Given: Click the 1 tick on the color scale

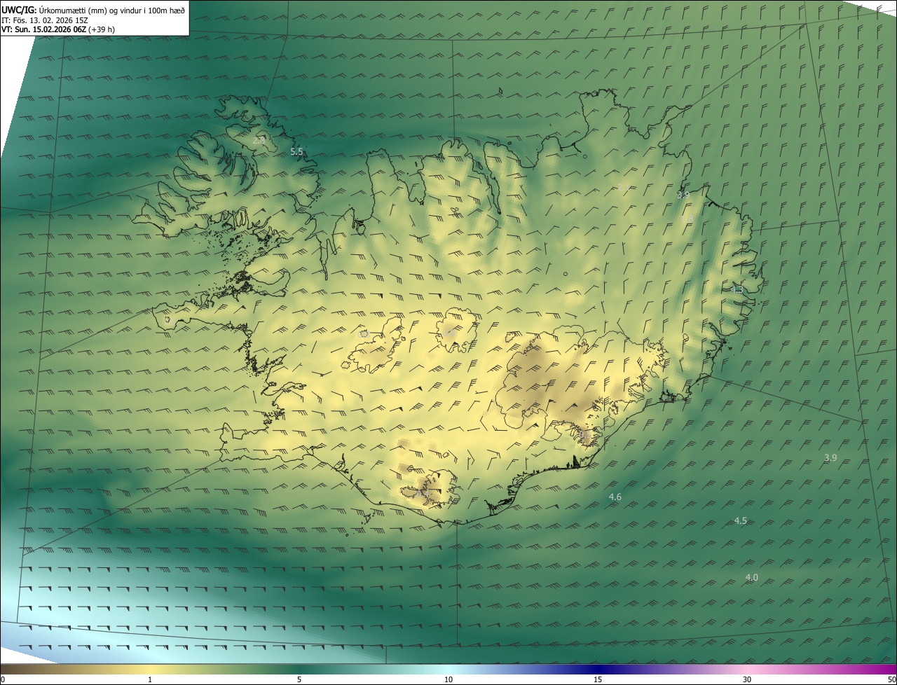Looking at the screenshot, I should click(150, 679).
